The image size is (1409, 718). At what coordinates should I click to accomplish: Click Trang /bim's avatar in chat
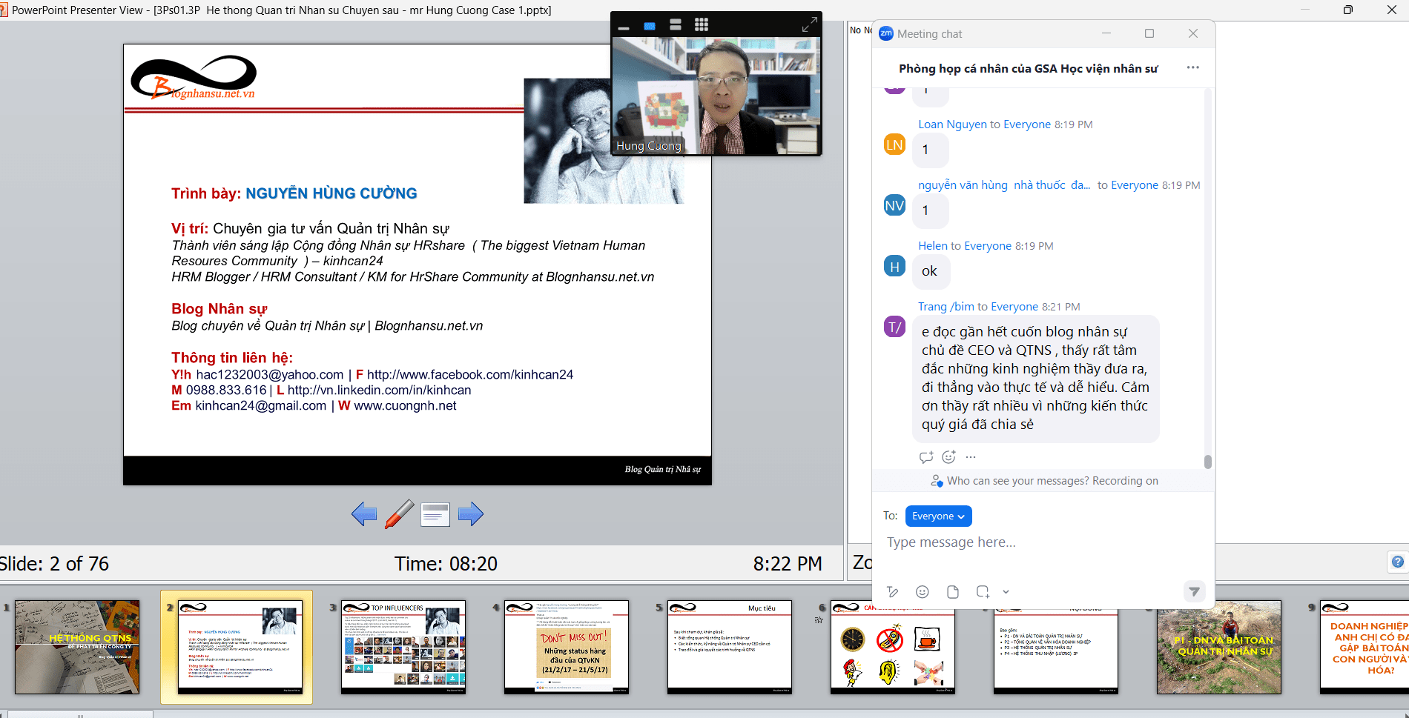tap(894, 327)
